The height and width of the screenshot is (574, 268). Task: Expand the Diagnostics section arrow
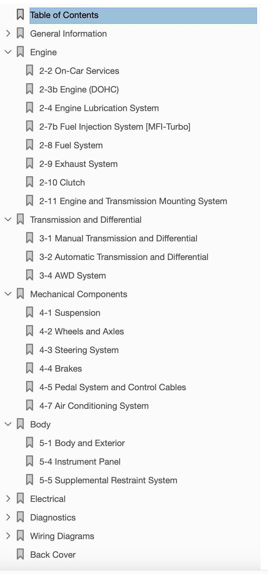tap(8, 517)
